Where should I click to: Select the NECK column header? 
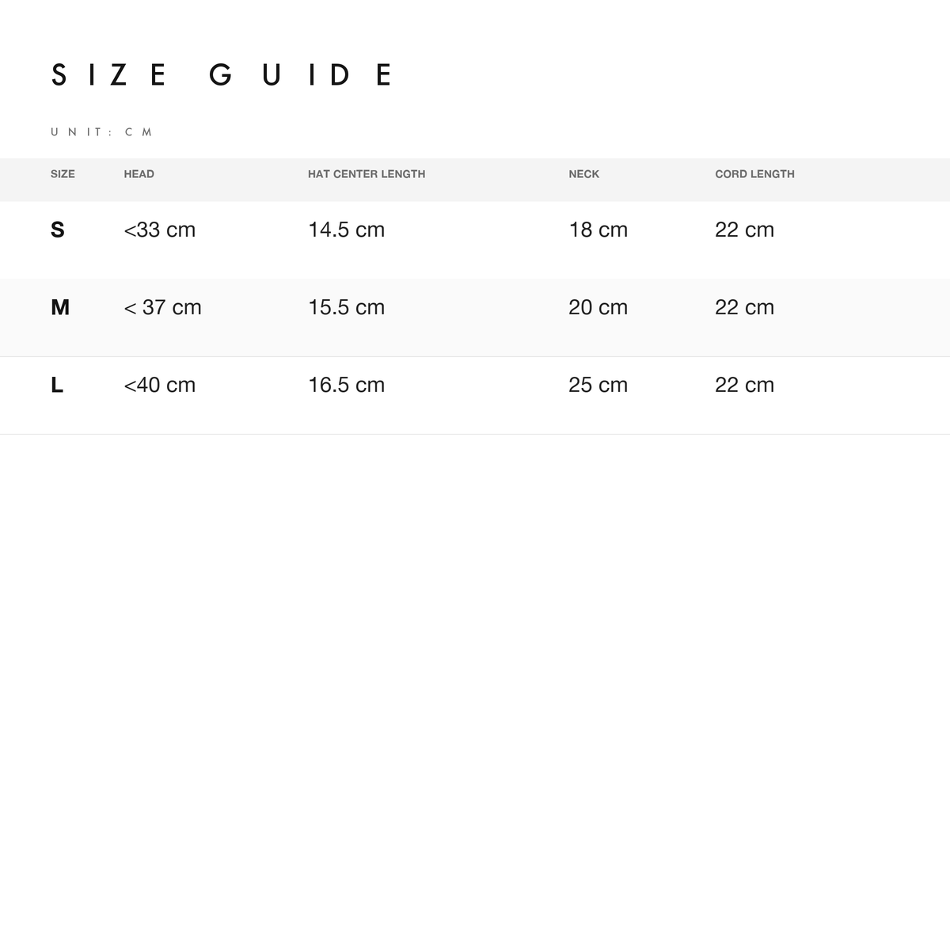coord(584,174)
